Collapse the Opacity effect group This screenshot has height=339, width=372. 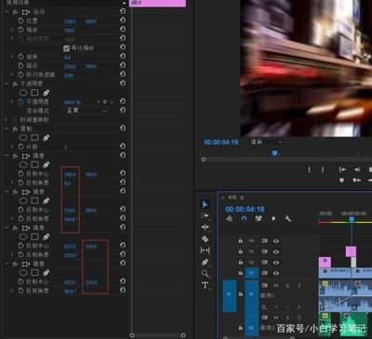click(7, 84)
